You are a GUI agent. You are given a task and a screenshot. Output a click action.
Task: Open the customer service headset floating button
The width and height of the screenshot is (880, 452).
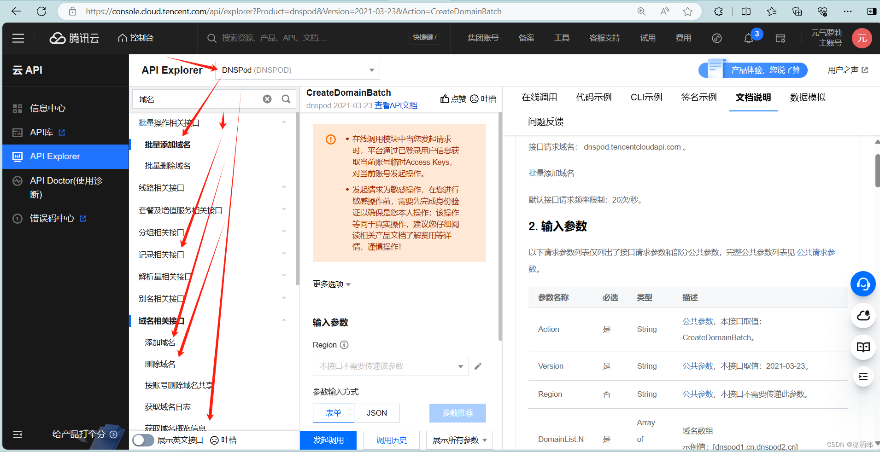click(863, 284)
